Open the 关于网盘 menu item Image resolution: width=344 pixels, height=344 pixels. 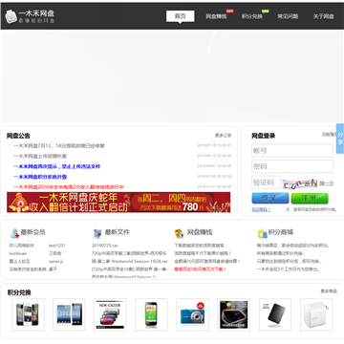(x=324, y=16)
